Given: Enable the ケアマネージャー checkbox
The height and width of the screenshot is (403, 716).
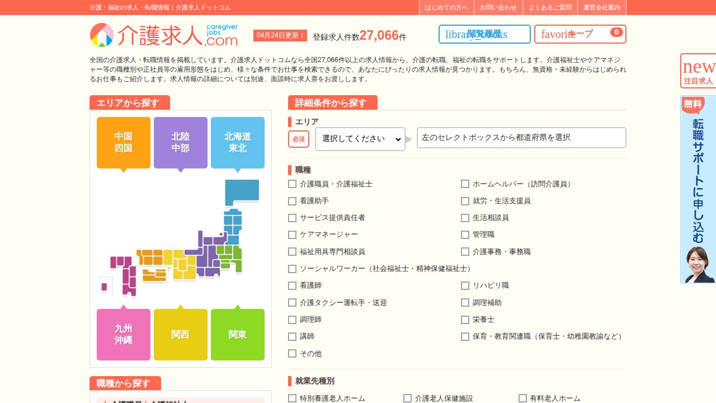Looking at the screenshot, I should coord(292,235).
